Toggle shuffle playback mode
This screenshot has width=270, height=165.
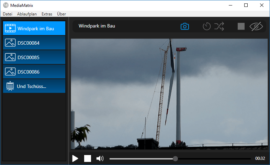click(219, 26)
